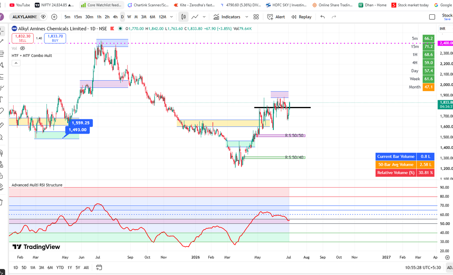This screenshot has width=453, height=275.
Task: Select the Weekly W interval
Action: pos(129,17)
